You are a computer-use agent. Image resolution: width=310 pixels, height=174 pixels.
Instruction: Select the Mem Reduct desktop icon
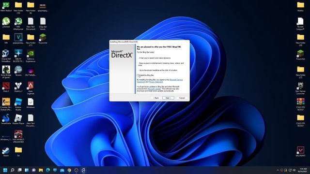click(6, 7)
